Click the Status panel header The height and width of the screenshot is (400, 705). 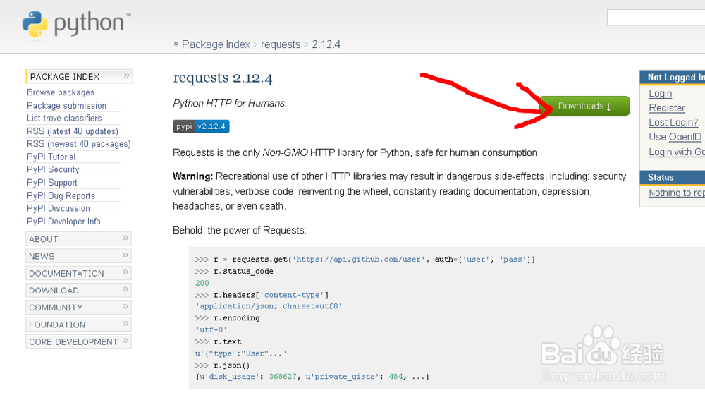point(672,177)
